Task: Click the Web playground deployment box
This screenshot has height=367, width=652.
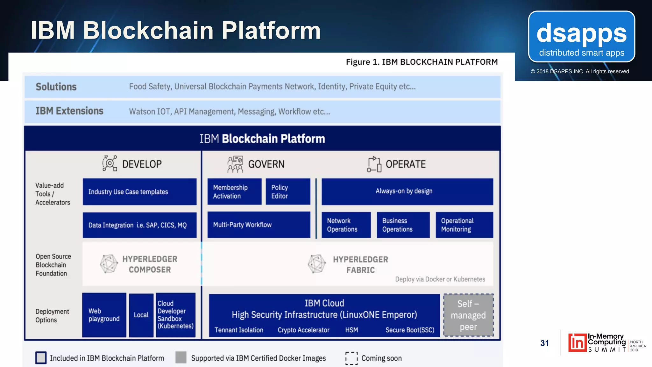Action: point(104,315)
